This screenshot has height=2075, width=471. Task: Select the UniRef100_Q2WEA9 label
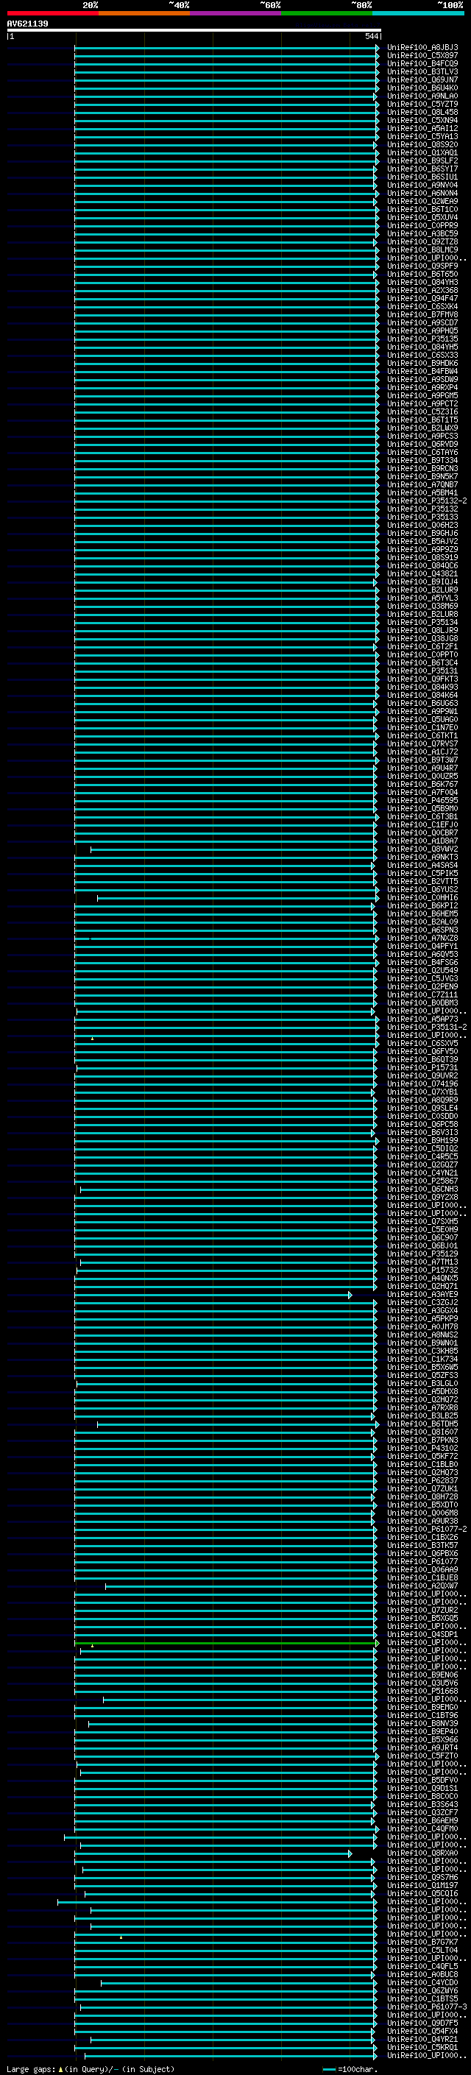click(x=422, y=202)
